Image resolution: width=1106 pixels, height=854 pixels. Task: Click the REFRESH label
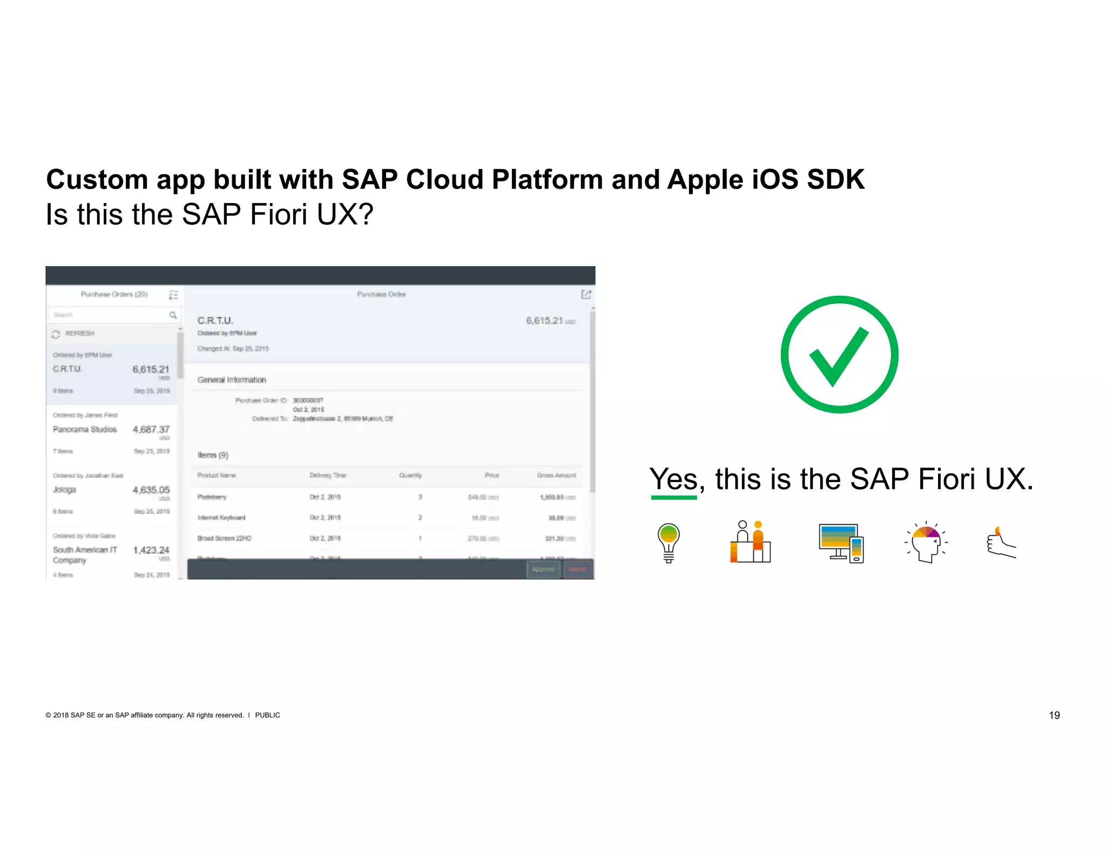(x=80, y=334)
